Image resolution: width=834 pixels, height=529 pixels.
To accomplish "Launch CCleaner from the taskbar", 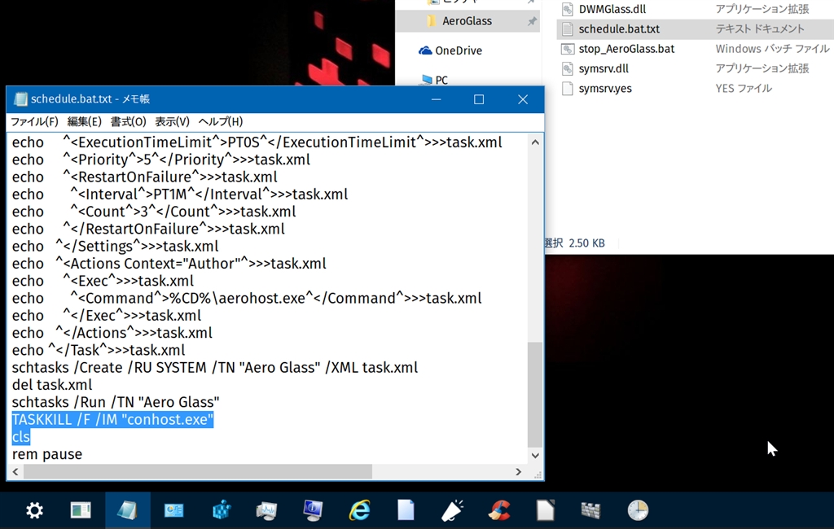I will point(499,511).
